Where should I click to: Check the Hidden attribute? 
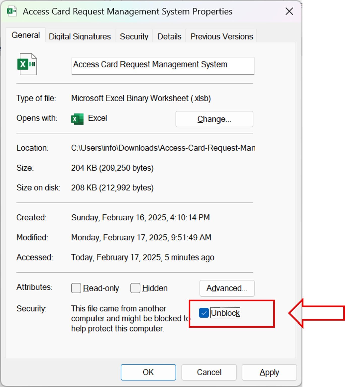point(135,288)
